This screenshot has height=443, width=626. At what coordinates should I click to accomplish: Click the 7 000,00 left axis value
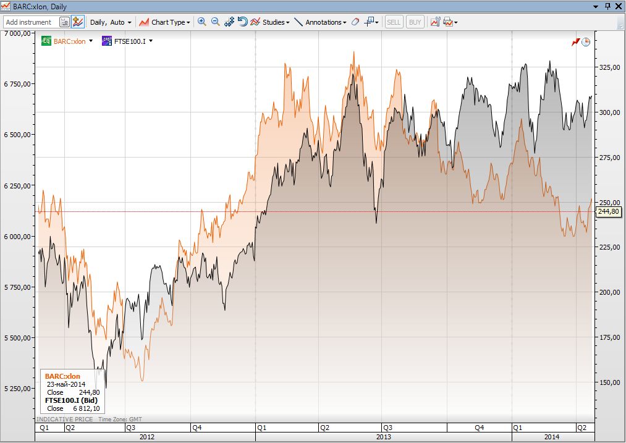click(17, 33)
